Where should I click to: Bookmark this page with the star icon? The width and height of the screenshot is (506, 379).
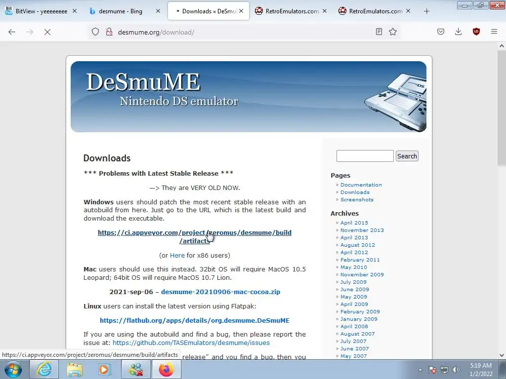[393, 32]
